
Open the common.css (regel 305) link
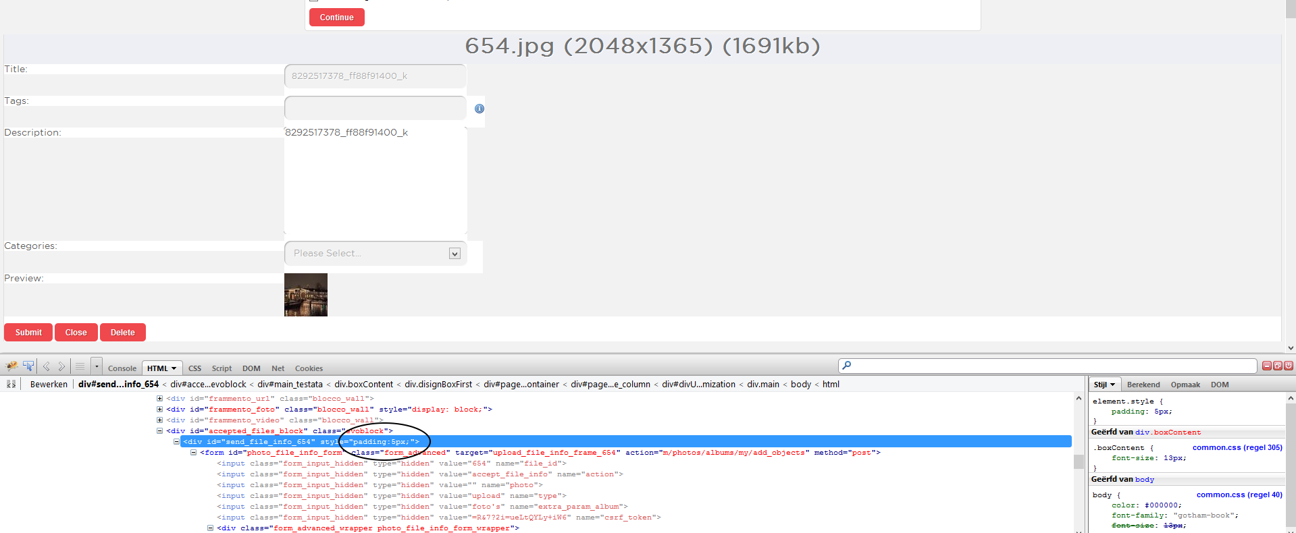click(x=1237, y=447)
